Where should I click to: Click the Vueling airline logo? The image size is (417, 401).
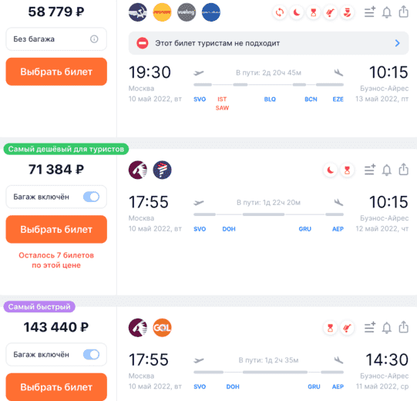(x=187, y=12)
